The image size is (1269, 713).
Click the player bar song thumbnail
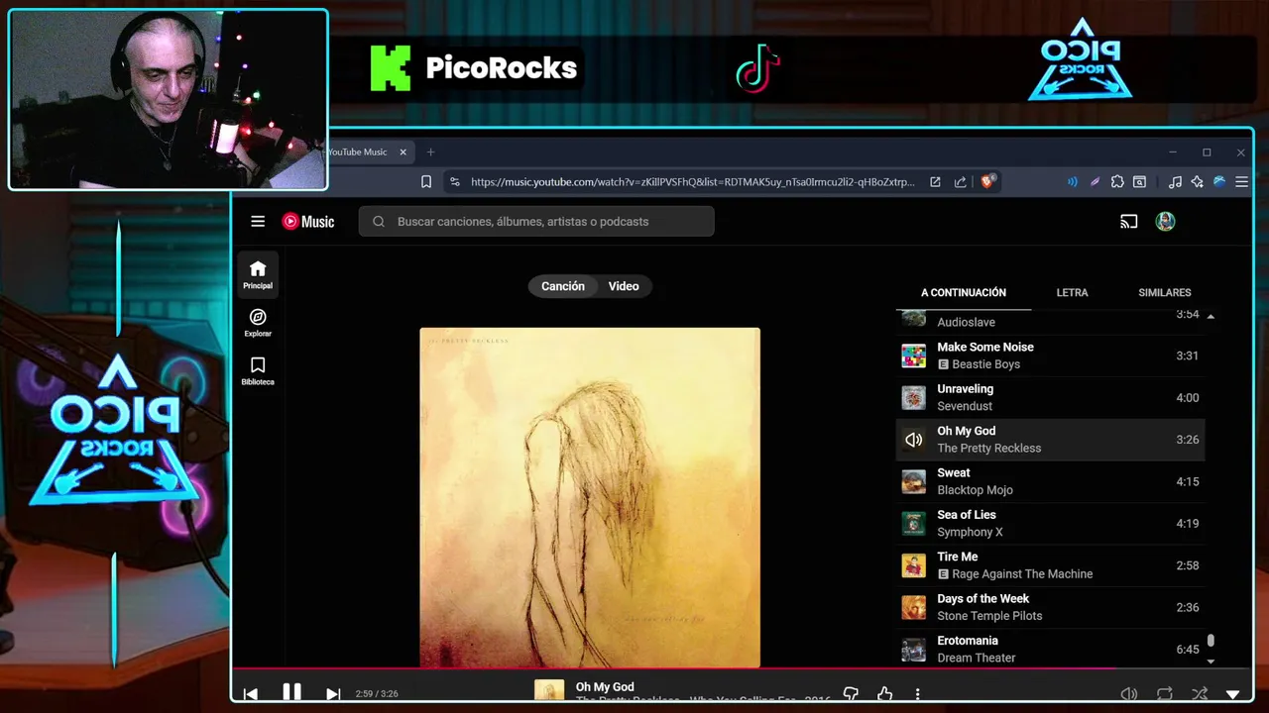549,691
